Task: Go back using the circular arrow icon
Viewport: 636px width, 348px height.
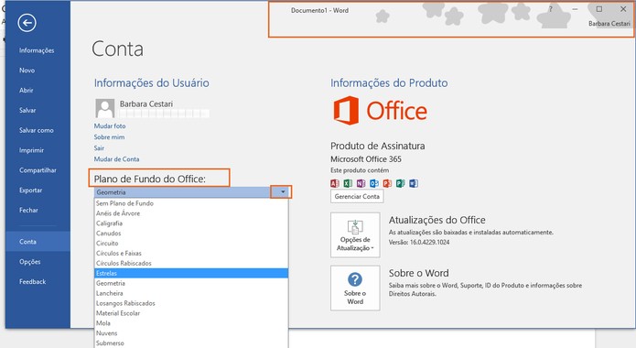Action: pyautogui.click(x=27, y=23)
